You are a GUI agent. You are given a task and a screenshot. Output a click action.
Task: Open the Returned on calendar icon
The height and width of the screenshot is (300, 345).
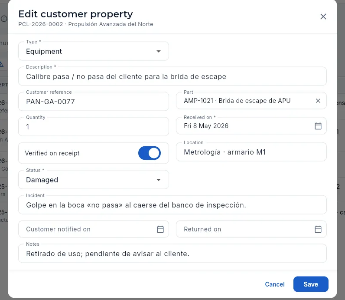coord(318,229)
